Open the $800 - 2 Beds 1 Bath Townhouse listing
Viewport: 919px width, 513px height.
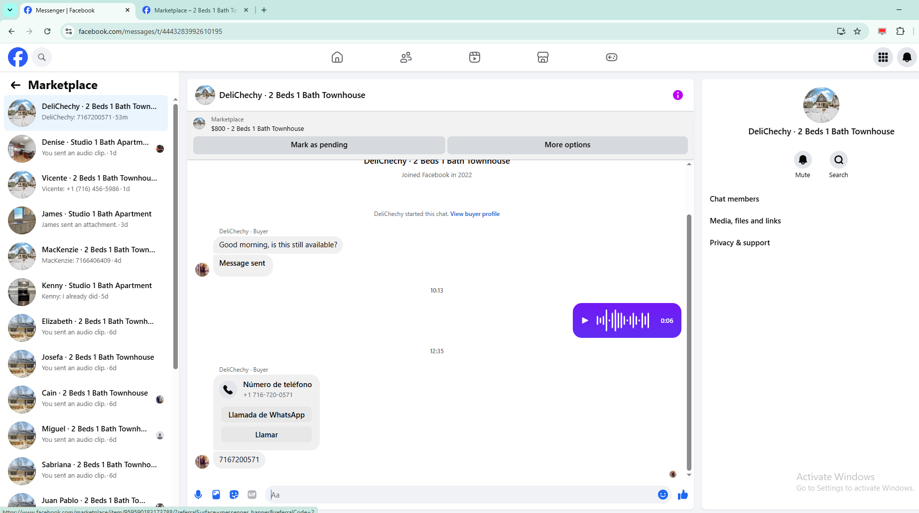pyautogui.click(x=257, y=128)
